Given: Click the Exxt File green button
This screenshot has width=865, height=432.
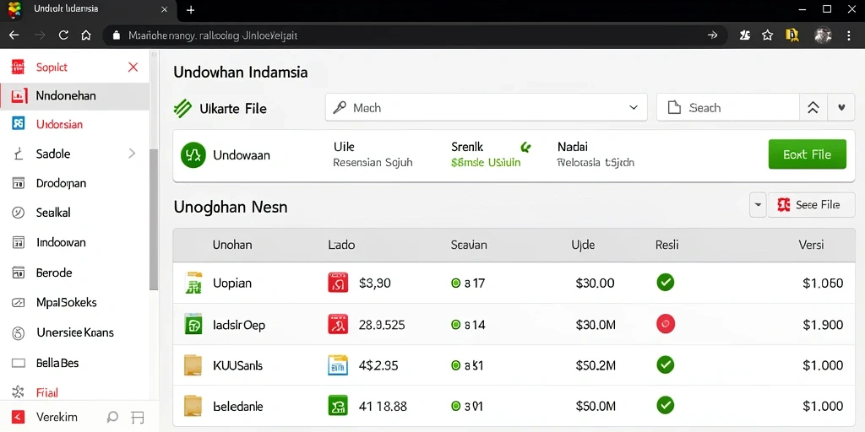Looking at the screenshot, I should pyautogui.click(x=807, y=154).
